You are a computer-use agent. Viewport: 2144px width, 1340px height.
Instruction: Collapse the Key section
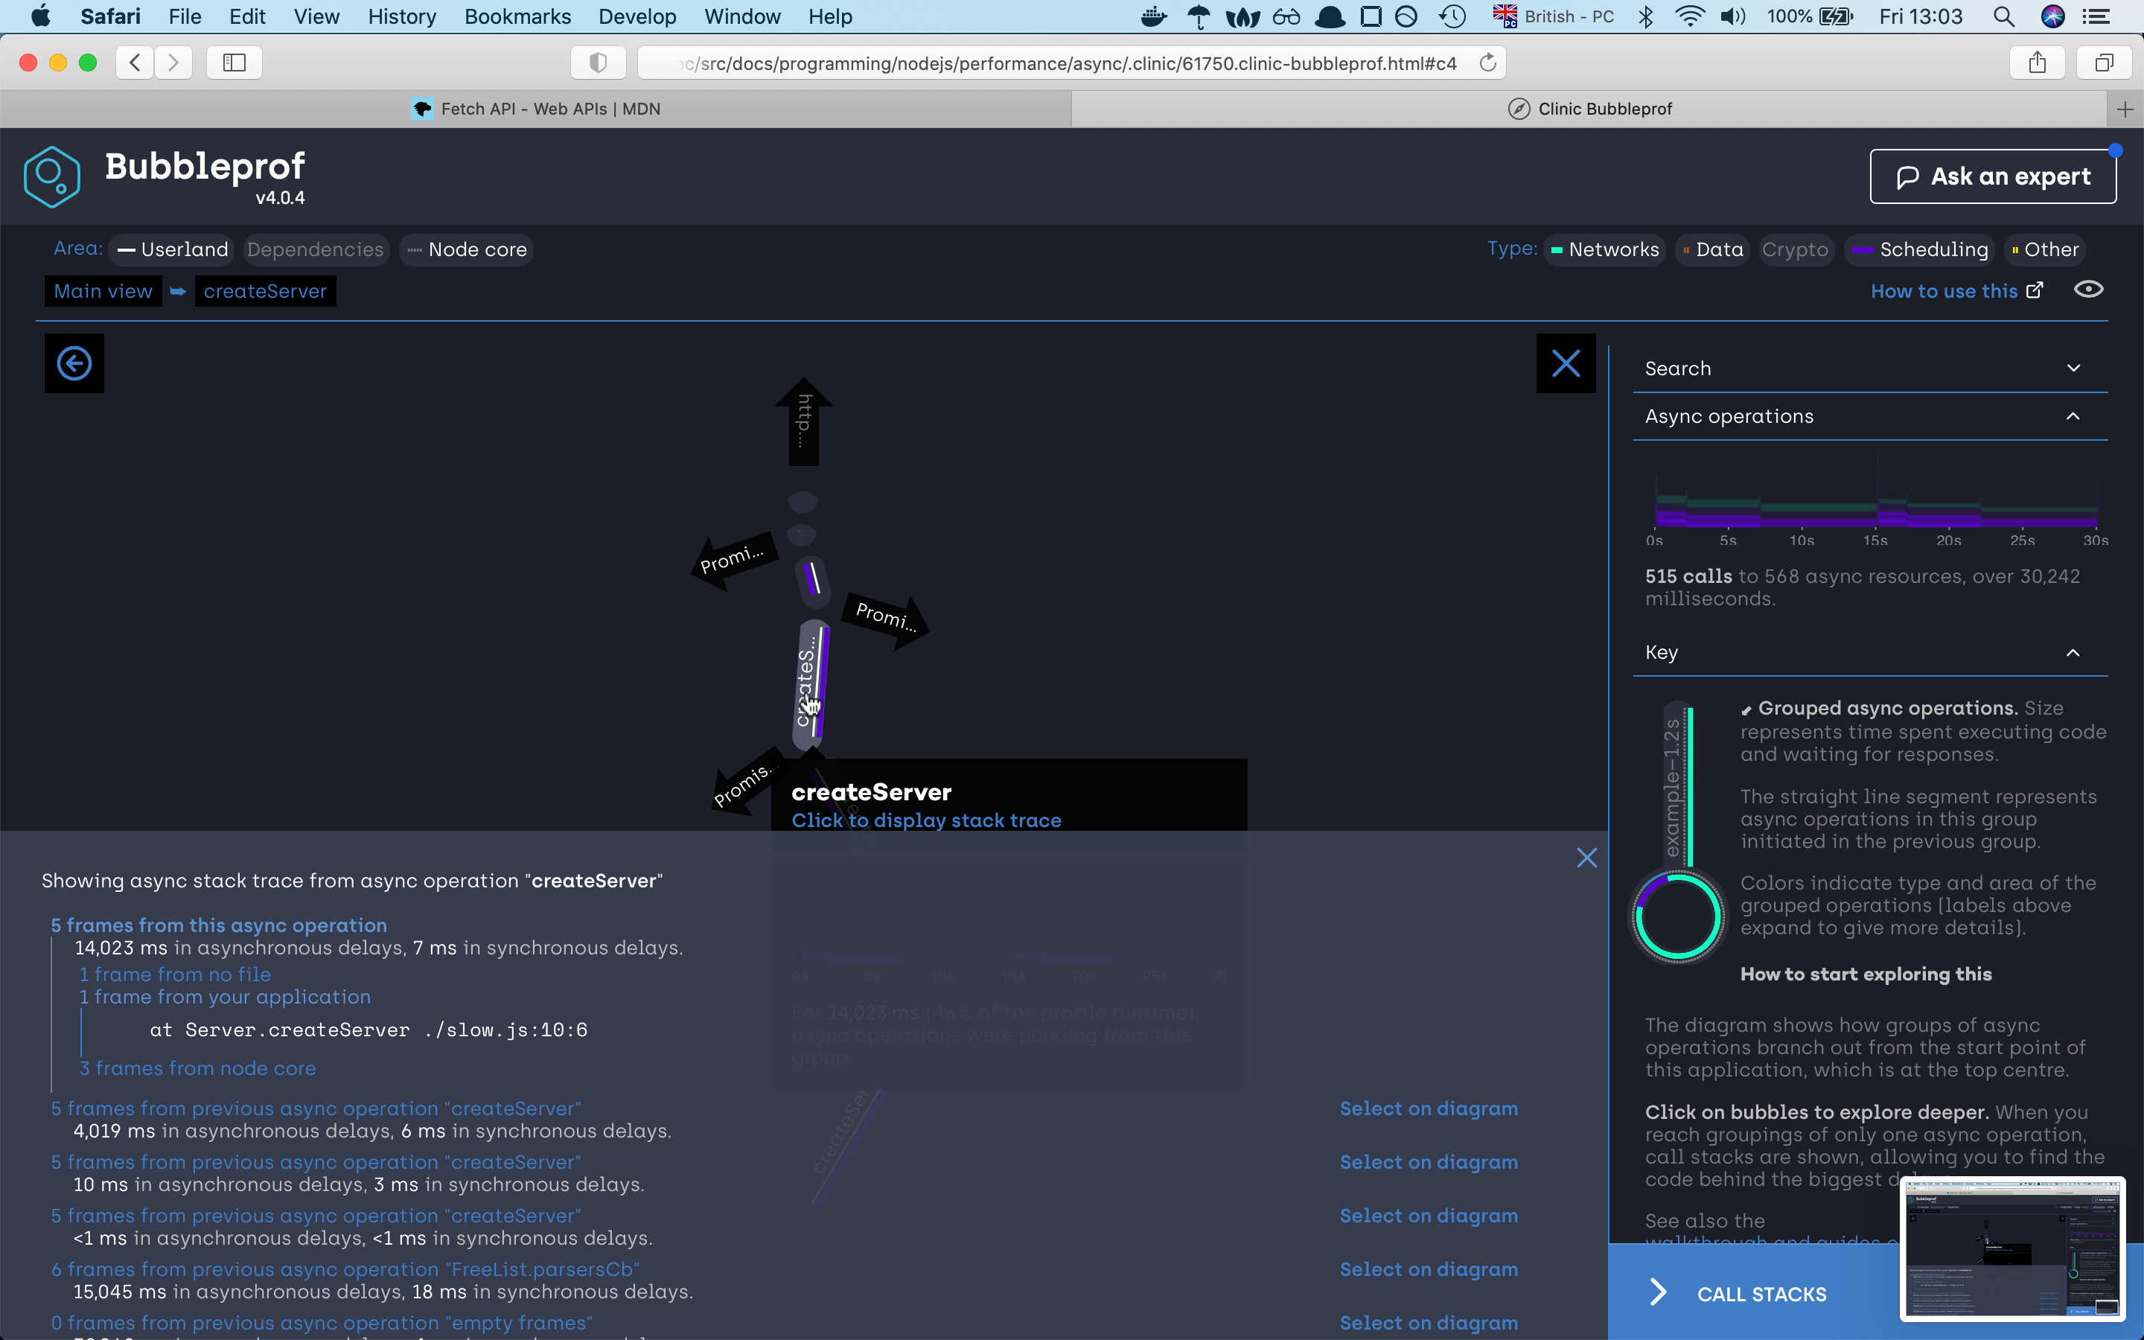point(2073,653)
